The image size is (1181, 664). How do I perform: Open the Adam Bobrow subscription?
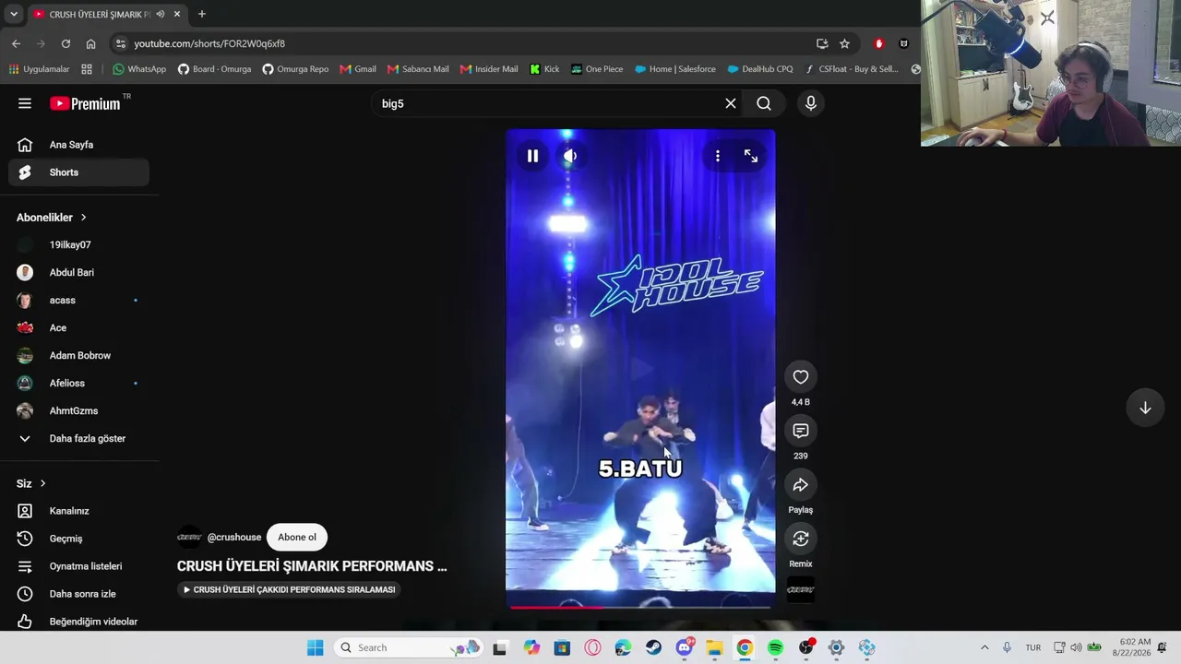[78, 356]
